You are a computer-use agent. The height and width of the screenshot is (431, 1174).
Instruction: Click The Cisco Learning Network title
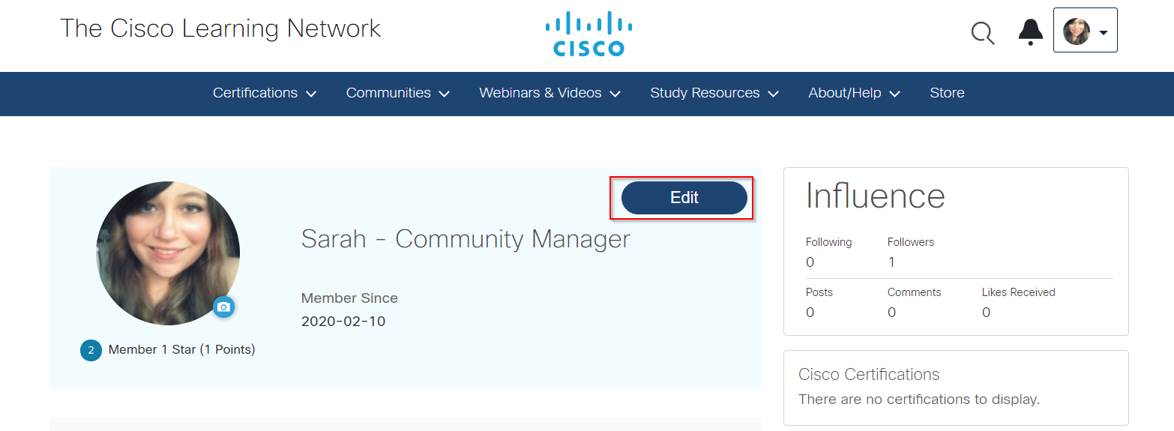220,28
